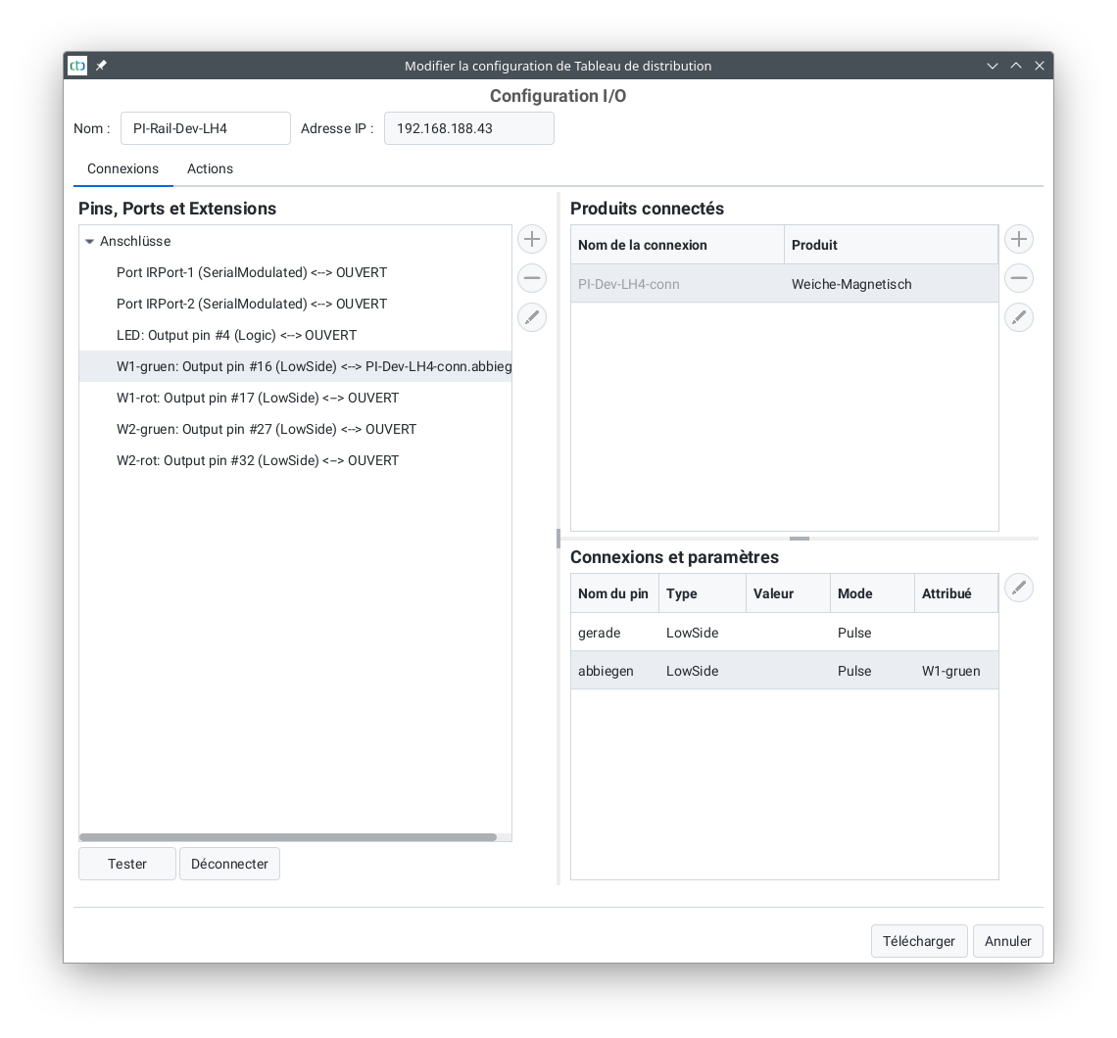Click the horizontal scrollbar in pins tree

click(288, 837)
